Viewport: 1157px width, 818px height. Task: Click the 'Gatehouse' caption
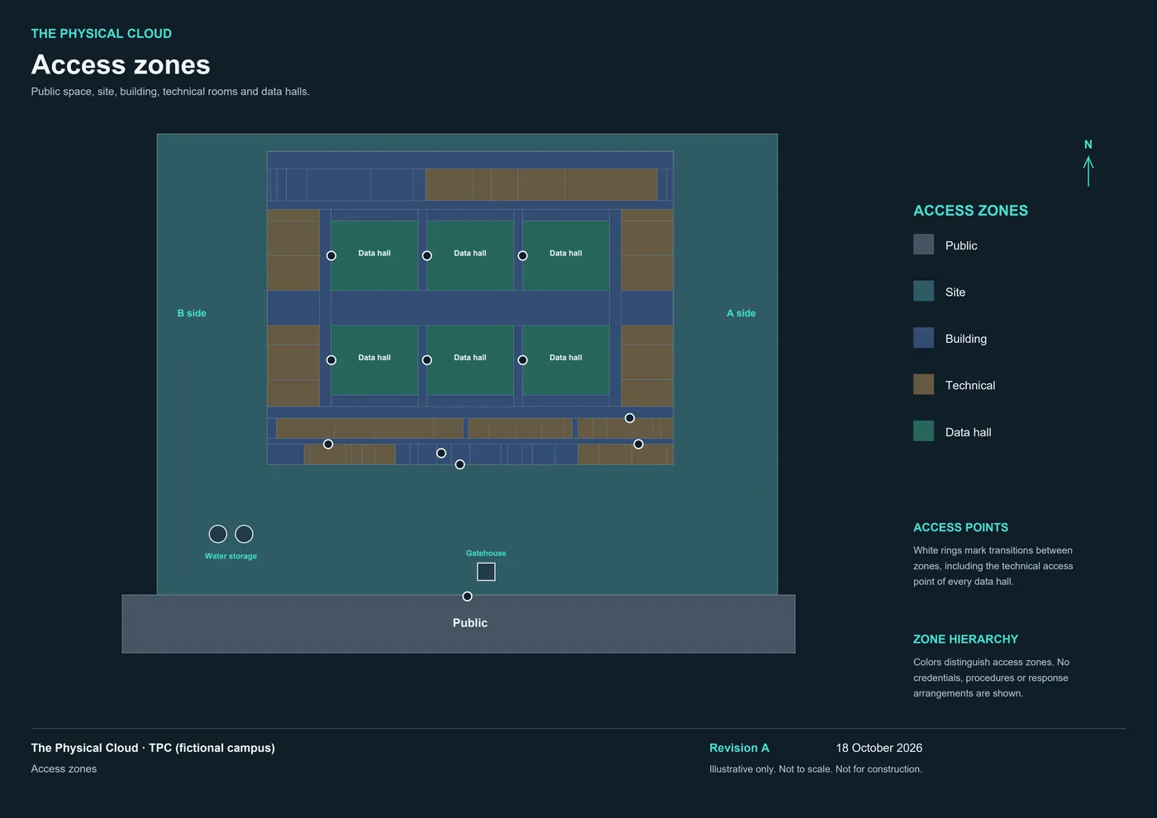486,553
